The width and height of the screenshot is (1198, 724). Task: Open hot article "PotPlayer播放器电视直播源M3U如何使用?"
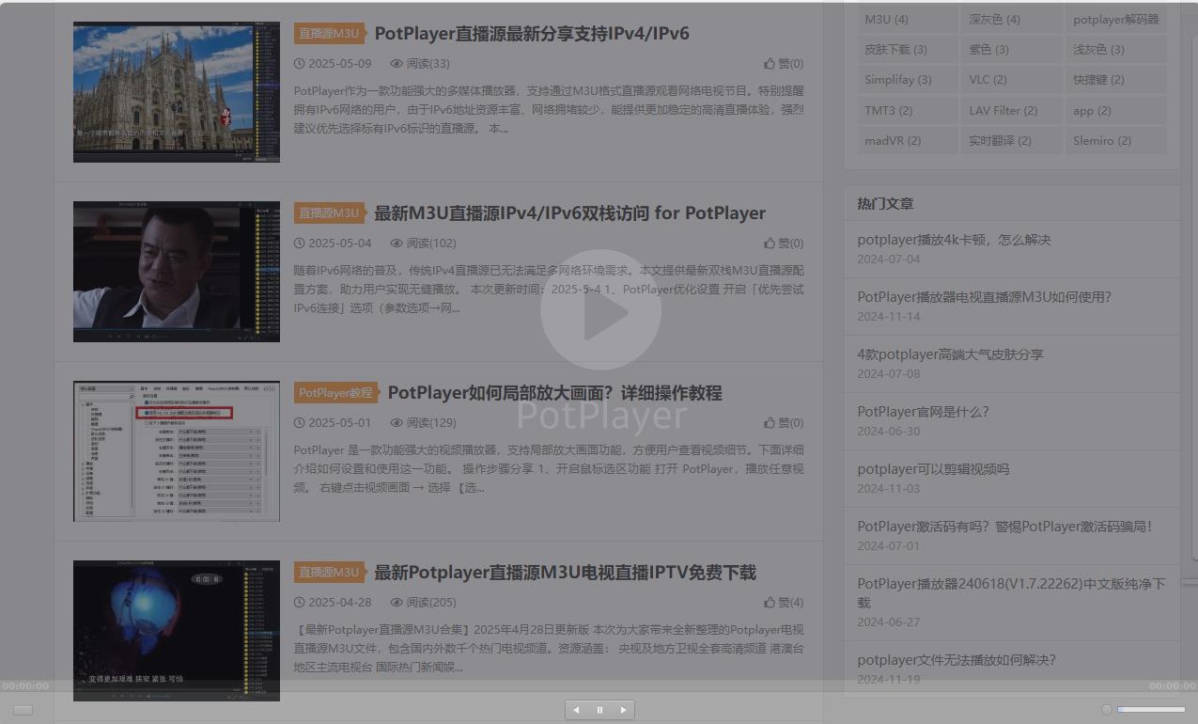(984, 297)
